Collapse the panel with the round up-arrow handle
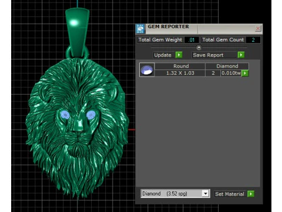This screenshot has width=282, height=212. click(199, 47)
